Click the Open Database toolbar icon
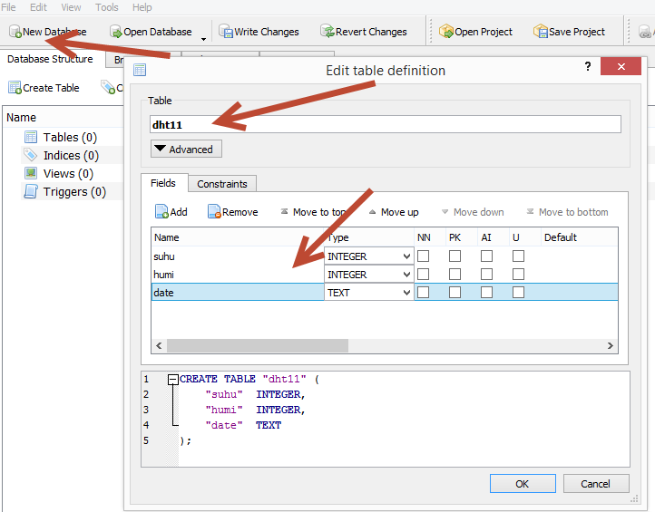 tap(116, 32)
